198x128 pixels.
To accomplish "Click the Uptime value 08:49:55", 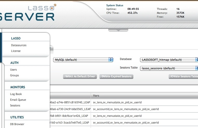I will pos(133,9).
